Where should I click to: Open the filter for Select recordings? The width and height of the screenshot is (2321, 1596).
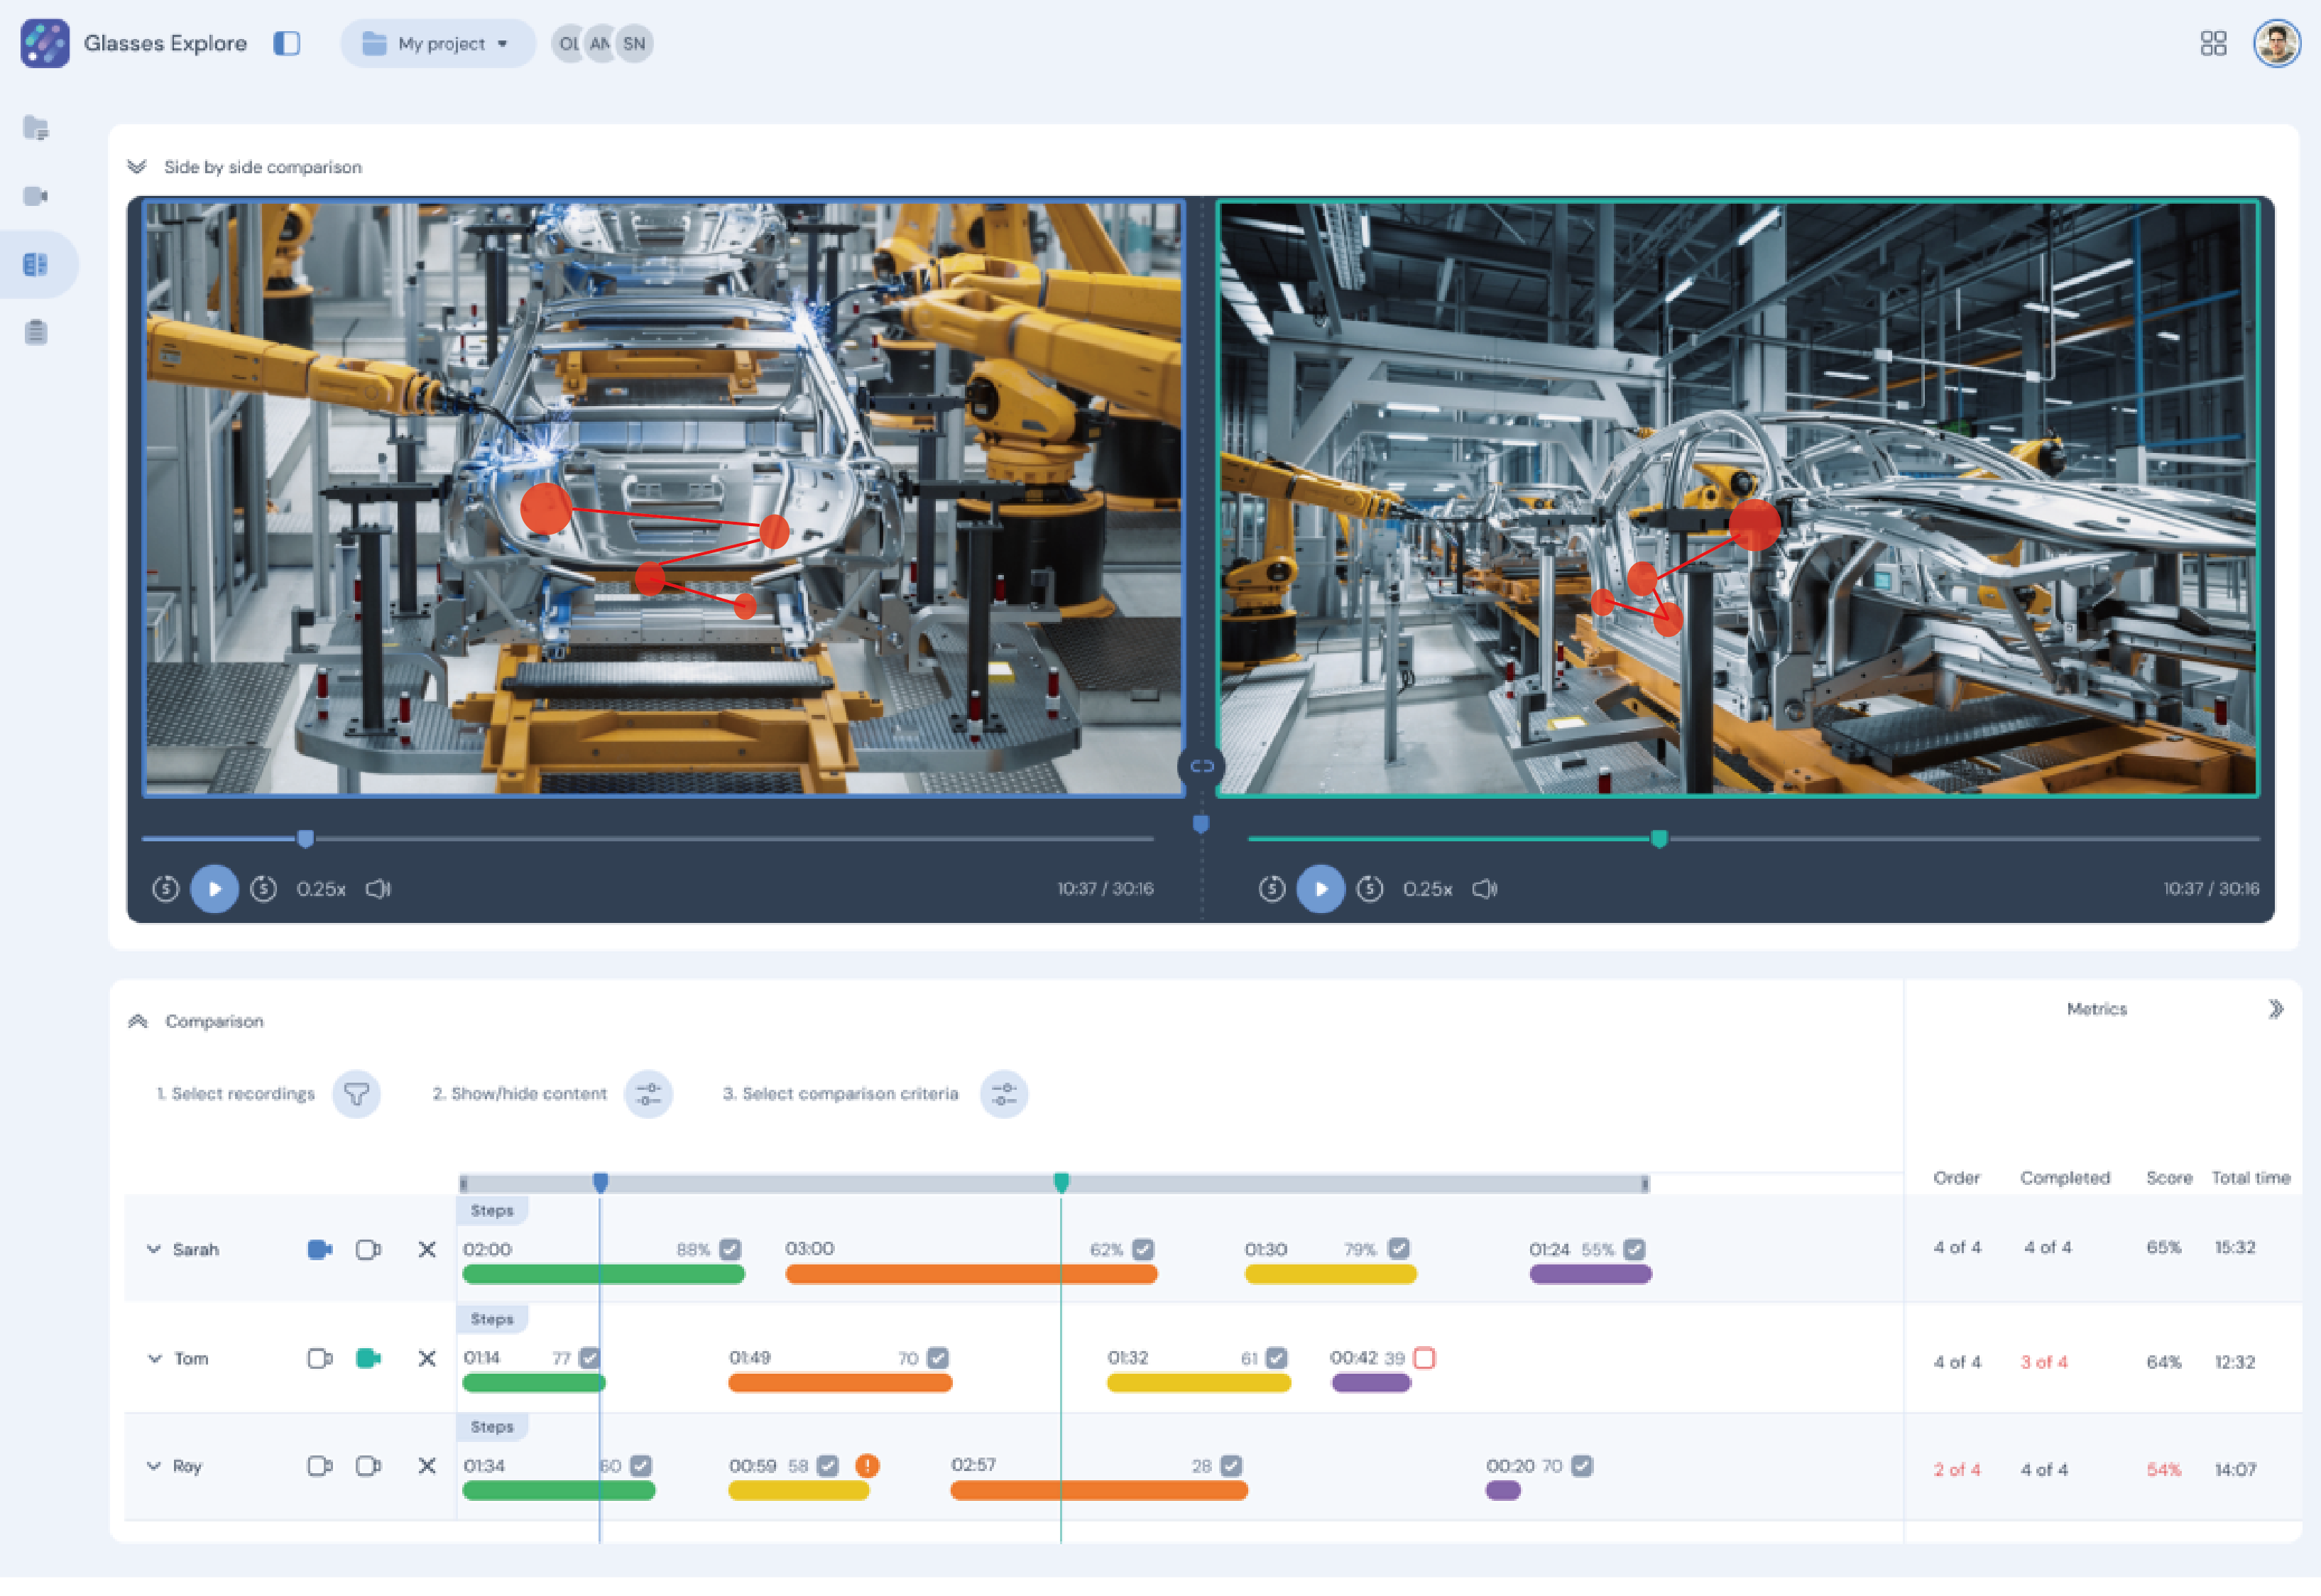[x=356, y=1094]
